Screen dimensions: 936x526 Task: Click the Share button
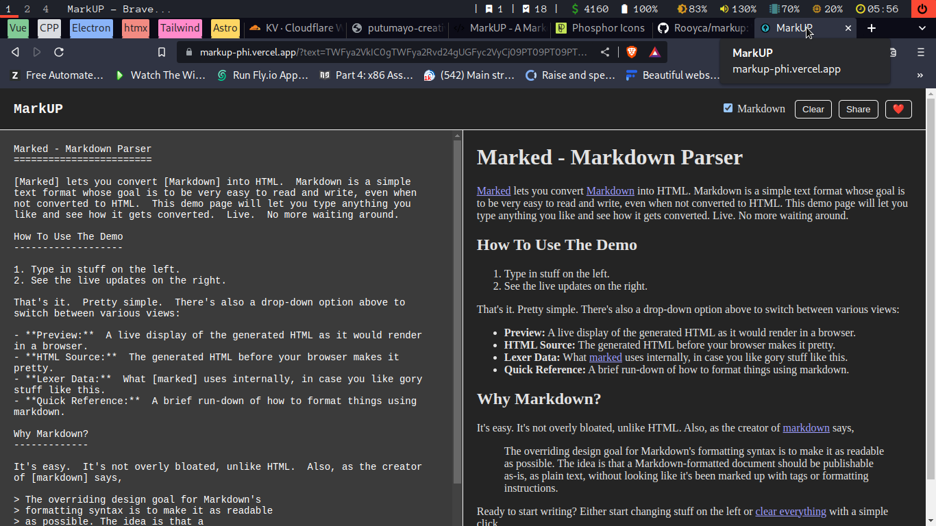pos(858,109)
